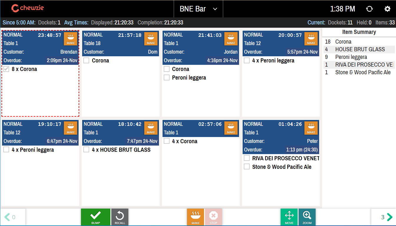Click MAKE icon on the 02:57:06 docket
Image resolution: width=396 pixels, height=226 pixels.
point(231,128)
